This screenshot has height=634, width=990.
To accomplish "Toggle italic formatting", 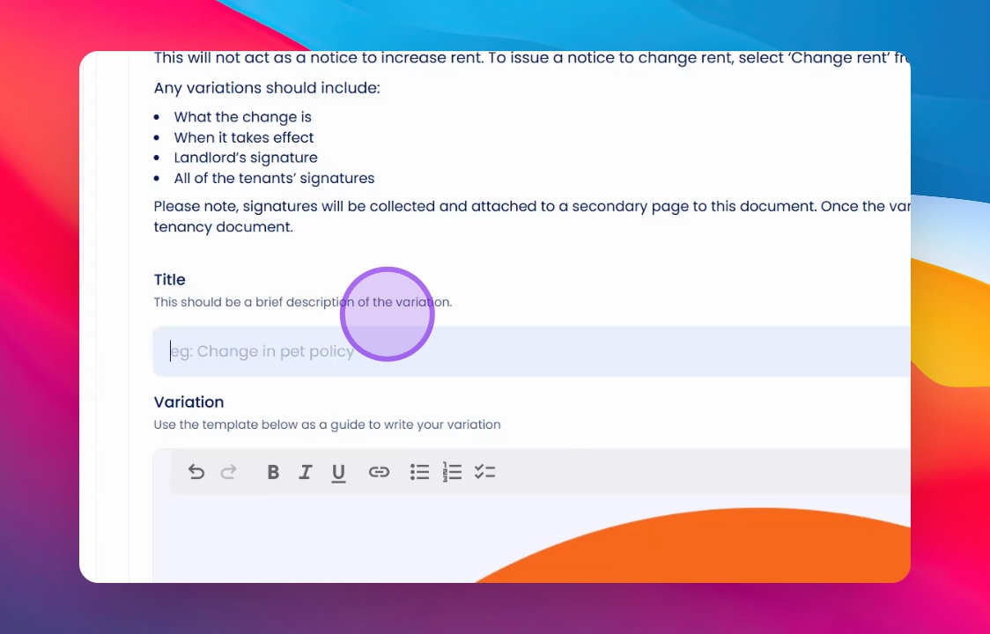I will point(306,472).
